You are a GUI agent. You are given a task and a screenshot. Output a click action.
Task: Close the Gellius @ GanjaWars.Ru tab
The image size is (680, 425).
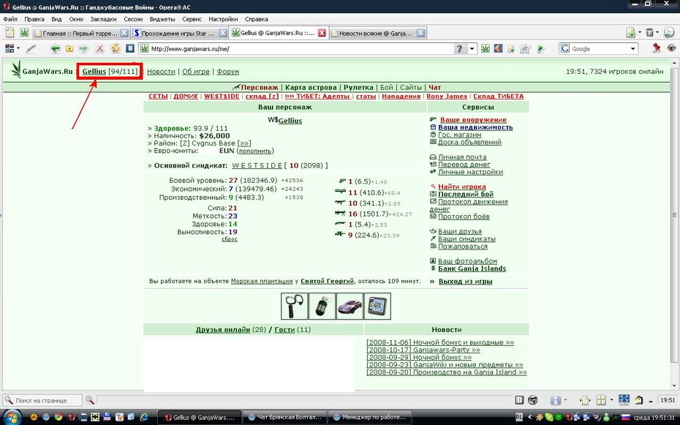[322, 33]
